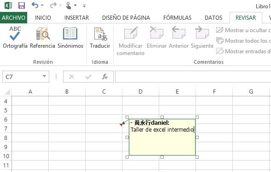Go to the Anterior comment
271x172 pixels.
pyautogui.click(x=179, y=38)
